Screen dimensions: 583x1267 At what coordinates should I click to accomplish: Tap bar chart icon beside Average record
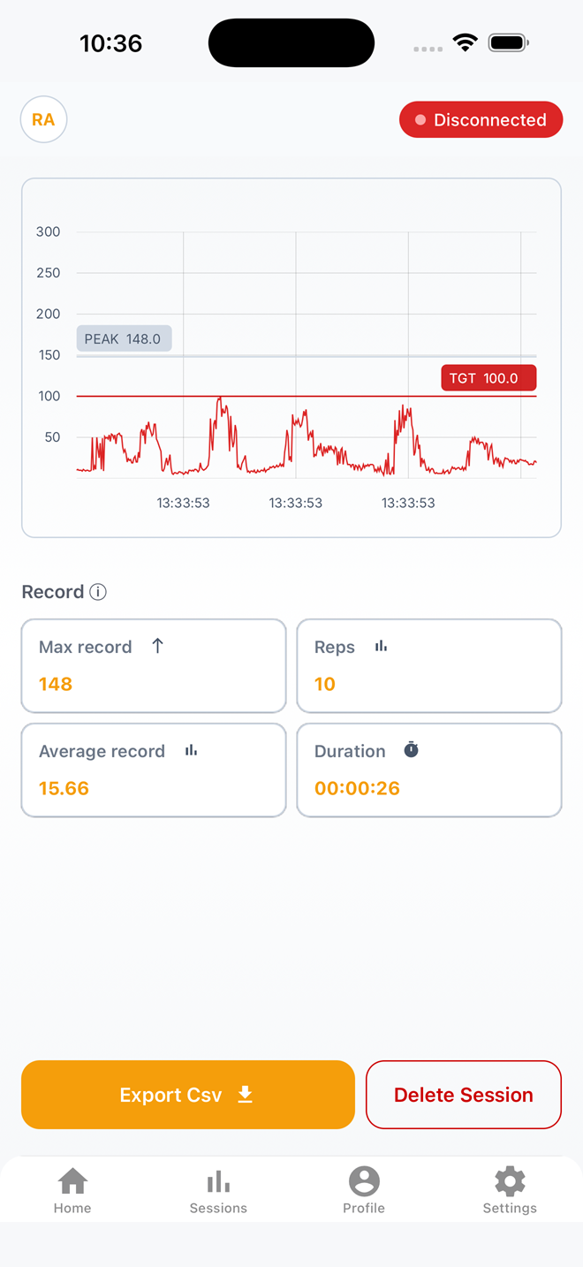(191, 750)
